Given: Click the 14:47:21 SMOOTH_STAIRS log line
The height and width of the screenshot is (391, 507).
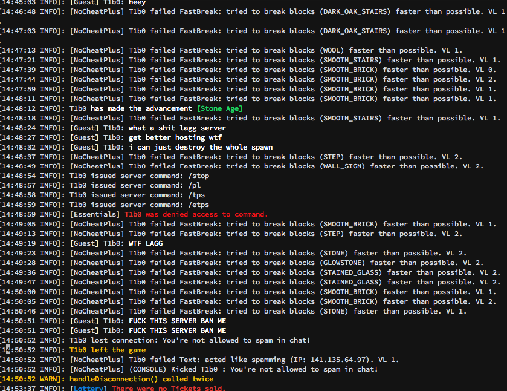Looking at the screenshot, I should pos(251,61).
